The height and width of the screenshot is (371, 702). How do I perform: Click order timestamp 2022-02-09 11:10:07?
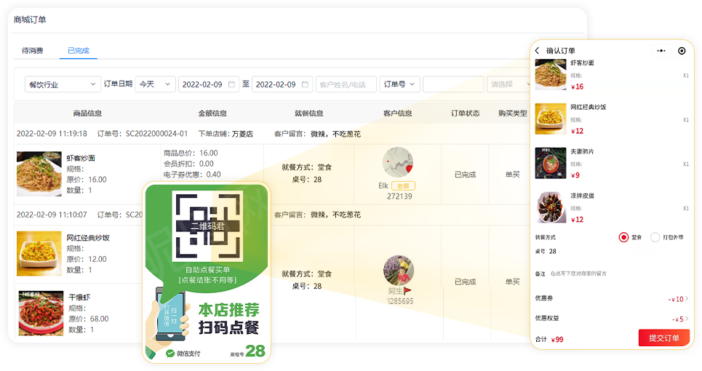click(x=52, y=215)
